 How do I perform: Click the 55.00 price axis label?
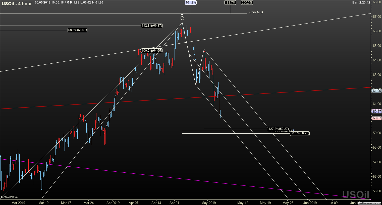tap(377, 191)
